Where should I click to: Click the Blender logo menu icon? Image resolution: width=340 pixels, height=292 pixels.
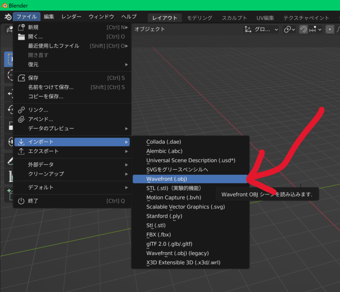[8, 17]
